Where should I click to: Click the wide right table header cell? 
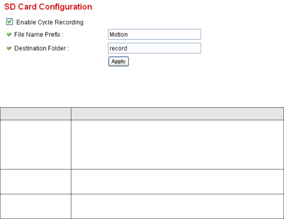tap(177, 114)
